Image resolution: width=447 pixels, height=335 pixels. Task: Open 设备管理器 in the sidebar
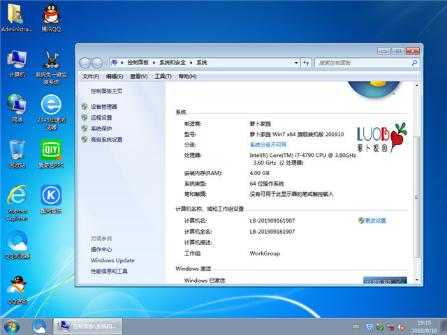click(x=104, y=107)
